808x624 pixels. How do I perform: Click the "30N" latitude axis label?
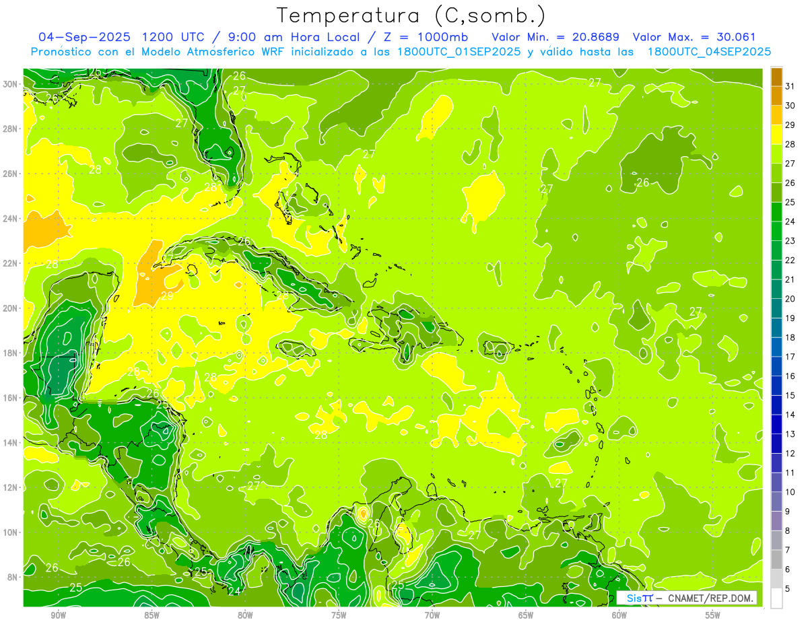[x=10, y=84]
